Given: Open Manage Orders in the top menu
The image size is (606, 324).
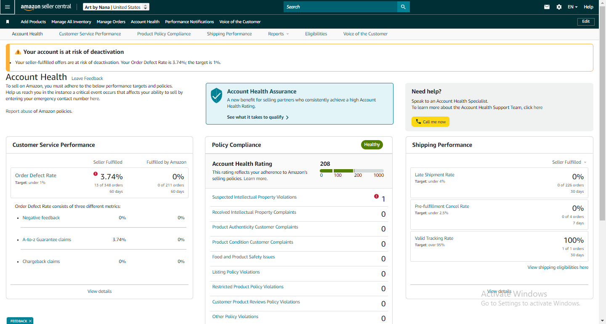Looking at the screenshot, I should pyautogui.click(x=111, y=21).
